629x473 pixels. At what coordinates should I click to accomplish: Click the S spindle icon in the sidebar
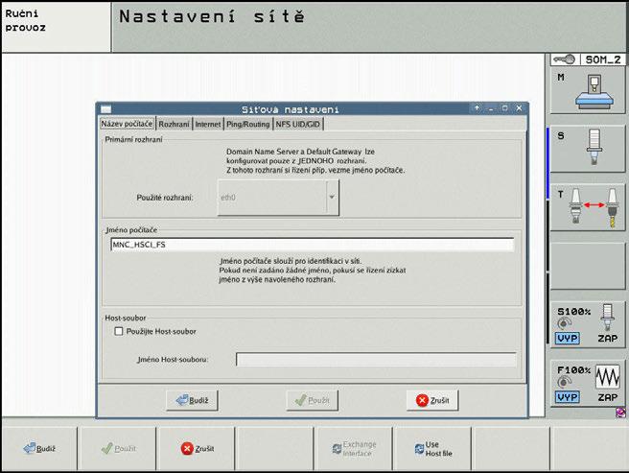tap(594, 147)
